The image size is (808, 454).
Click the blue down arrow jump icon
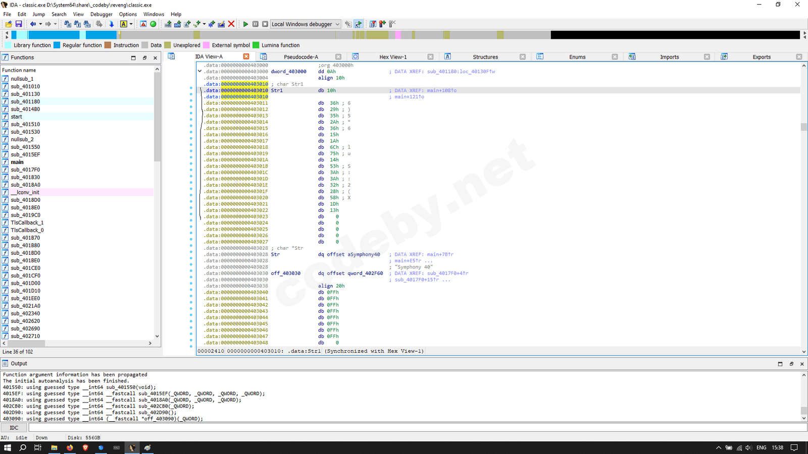click(112, 24)
